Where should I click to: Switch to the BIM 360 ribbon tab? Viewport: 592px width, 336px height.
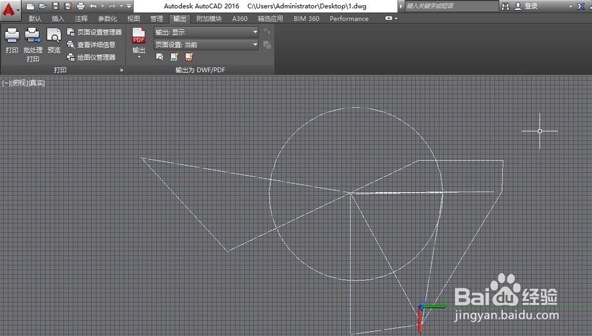point(307,18)
